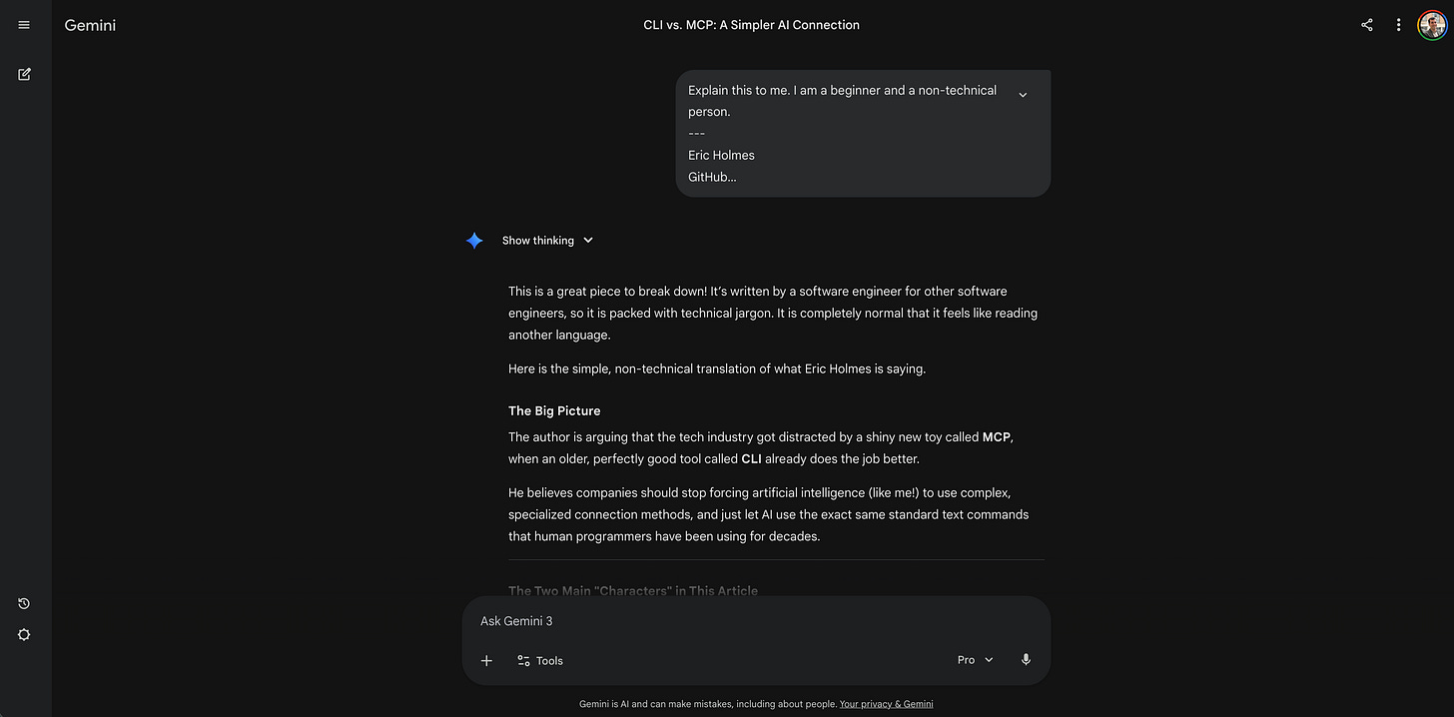This screenshot has width=1454, height=717.
Task: Start a new chat with the compose icon
Action: 23,74
